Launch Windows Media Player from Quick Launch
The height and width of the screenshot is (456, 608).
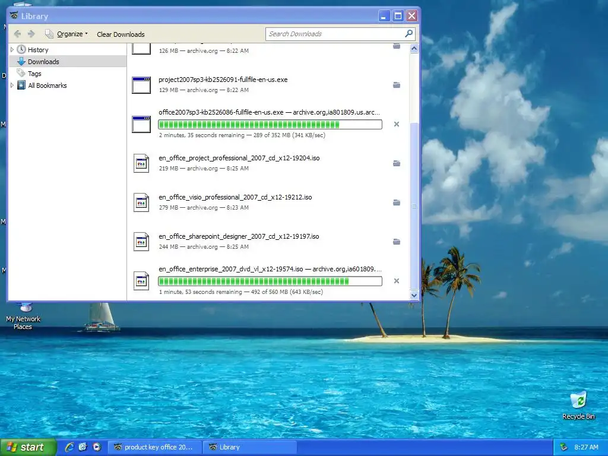point(97,447)
